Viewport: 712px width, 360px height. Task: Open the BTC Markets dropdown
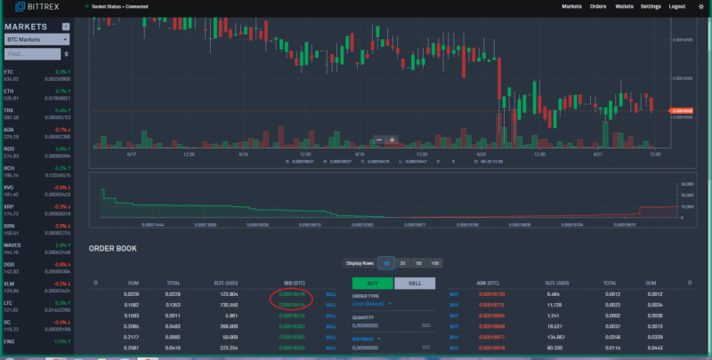click(36, 39)
